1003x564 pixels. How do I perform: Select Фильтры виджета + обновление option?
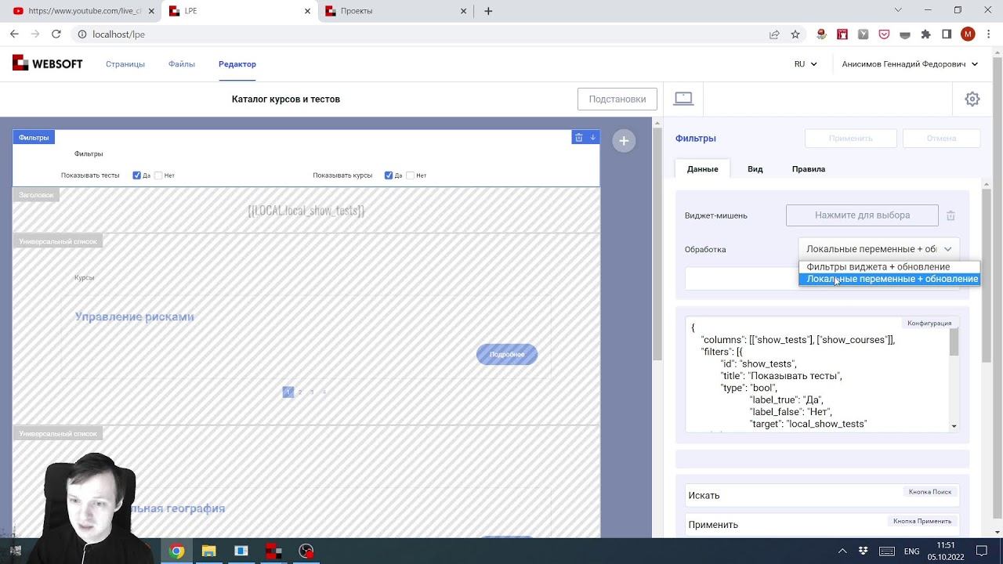click(x=889, y=267)
